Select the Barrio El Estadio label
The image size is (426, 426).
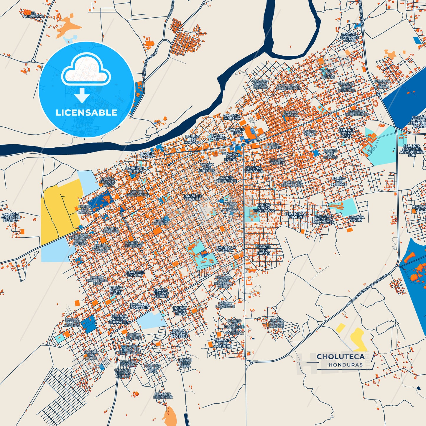[135, 274]
